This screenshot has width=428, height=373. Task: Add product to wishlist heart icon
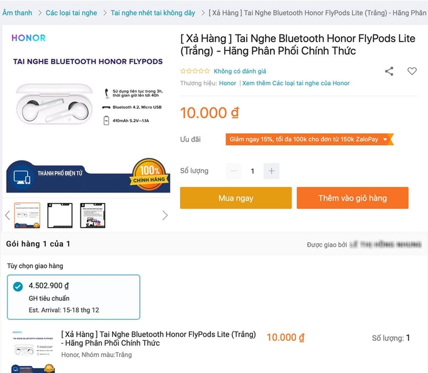point(412,71)
